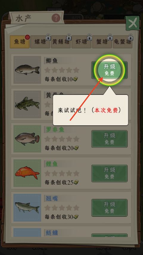Tap the 翘嘴 fish thumbnail
This screenshot has width=143, height=255.
pos(27,208)
